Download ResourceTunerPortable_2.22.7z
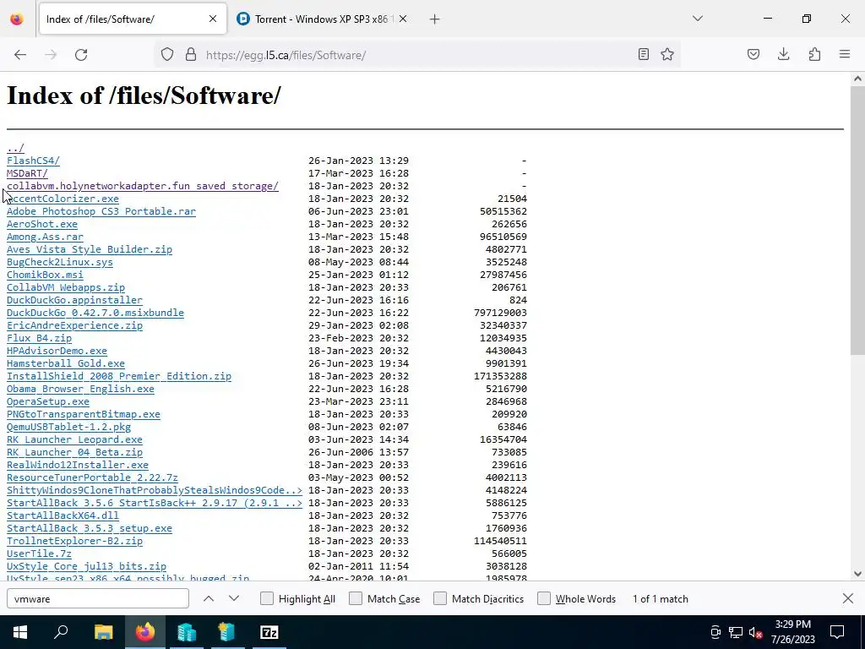The image size is (865, 649). [92, 478]
